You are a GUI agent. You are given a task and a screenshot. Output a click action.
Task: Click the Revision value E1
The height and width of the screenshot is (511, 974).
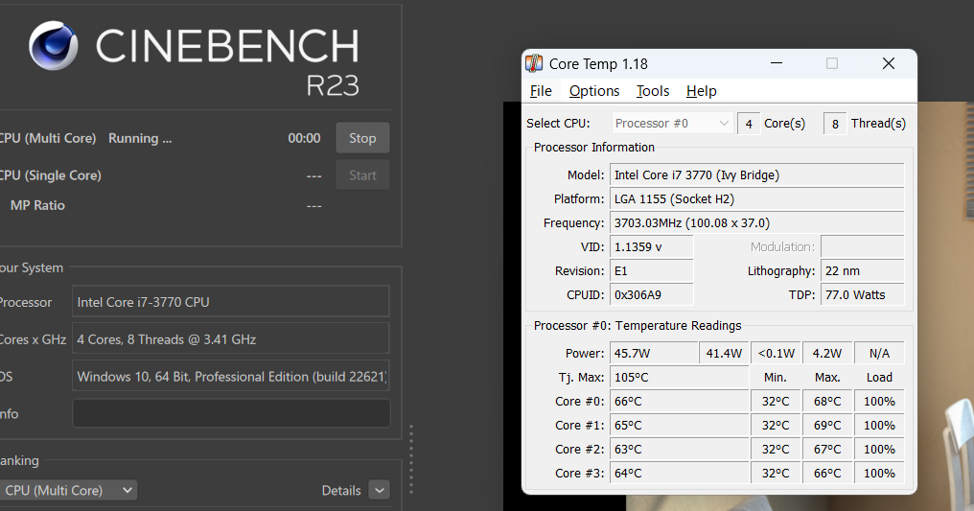point(652,270)
